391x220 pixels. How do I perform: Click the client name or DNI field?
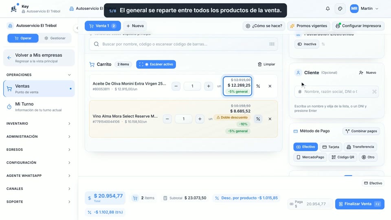coord(336,92)
